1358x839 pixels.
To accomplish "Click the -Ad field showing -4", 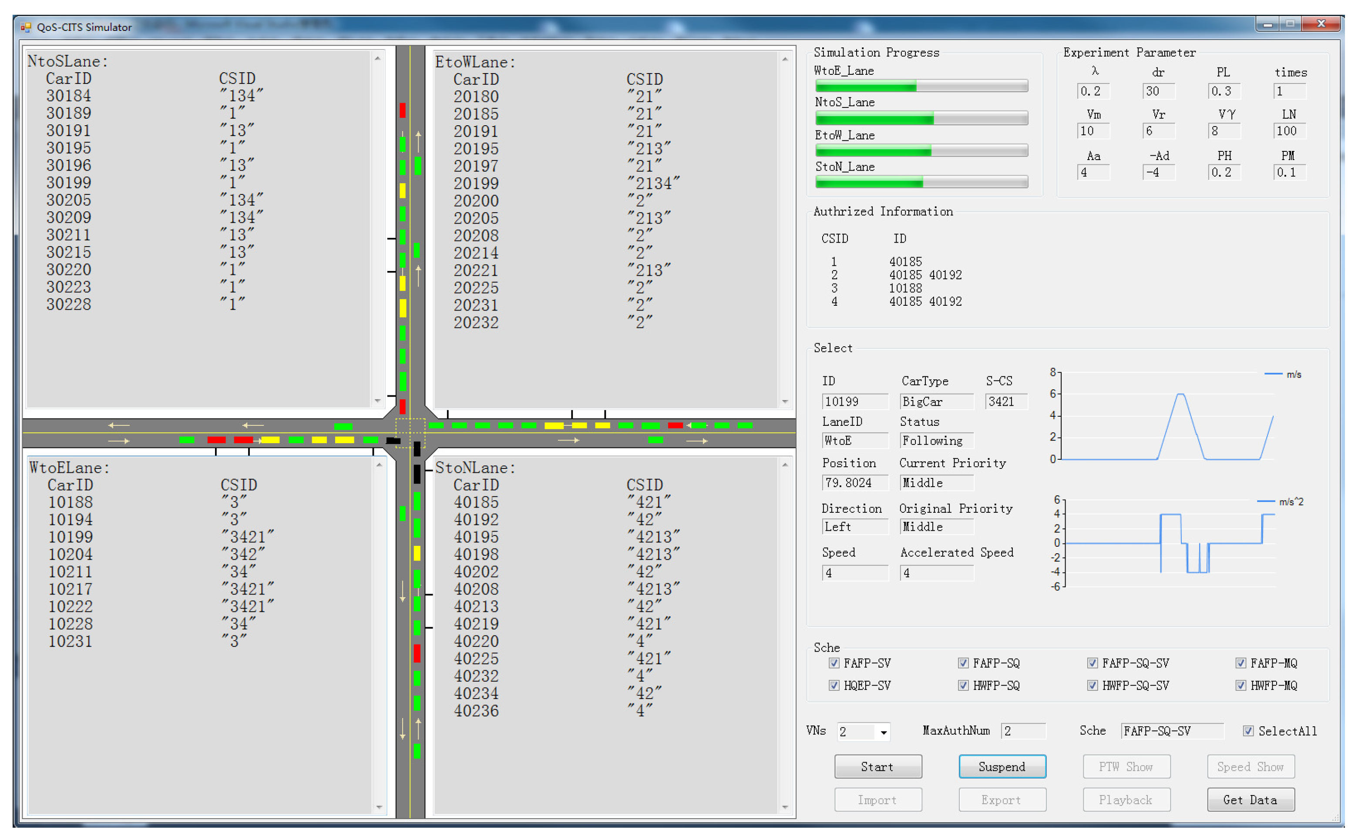I will [1158, 173].
